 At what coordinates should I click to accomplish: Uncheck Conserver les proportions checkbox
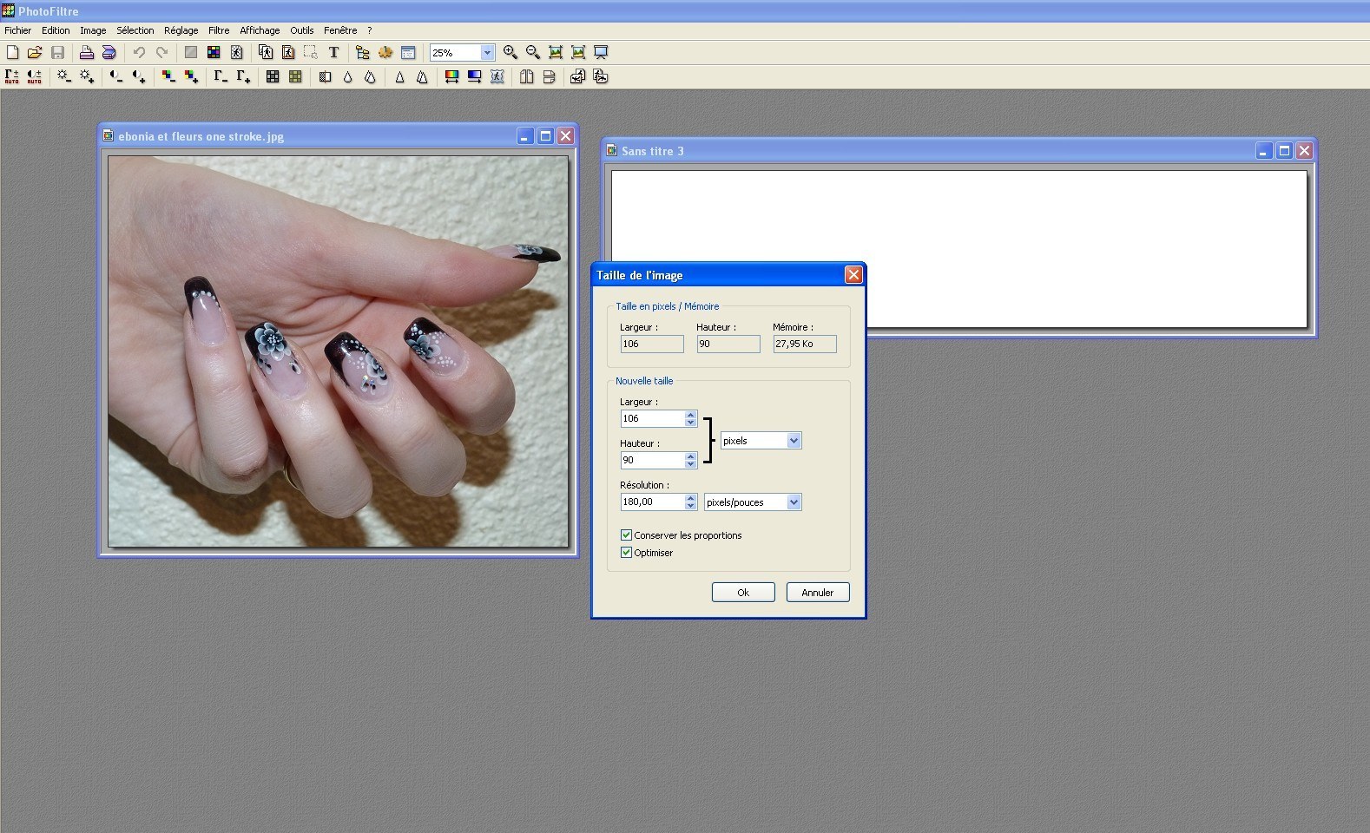pos(626,535)
